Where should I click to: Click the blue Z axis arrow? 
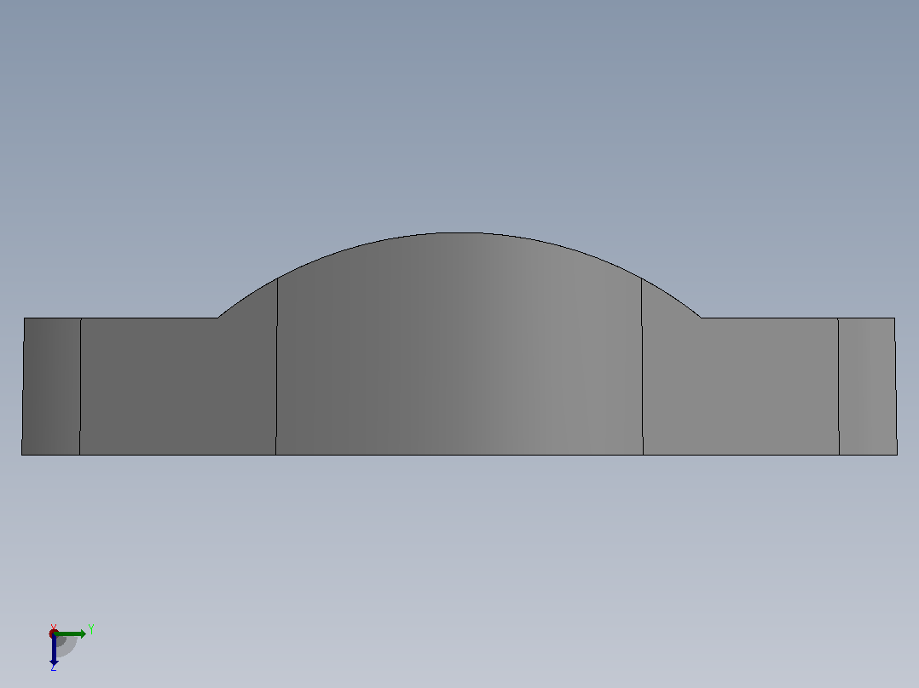[54, 650]
